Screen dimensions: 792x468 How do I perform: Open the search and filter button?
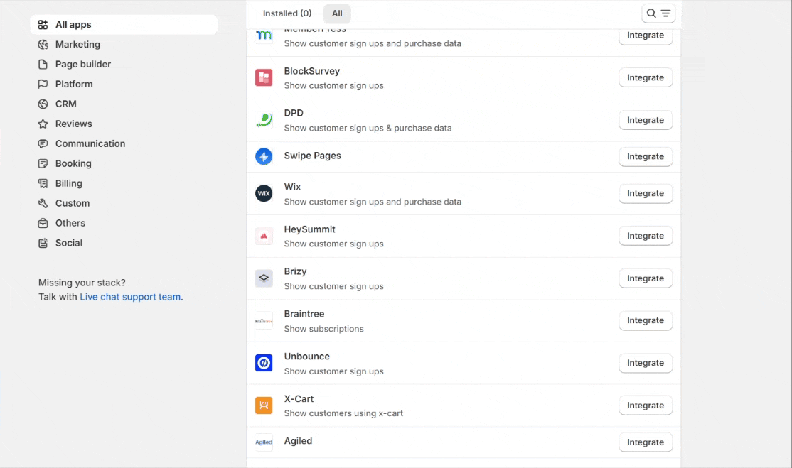tap(658, 13)
